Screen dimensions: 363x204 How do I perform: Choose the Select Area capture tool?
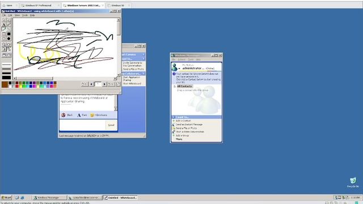coord(4,55)
